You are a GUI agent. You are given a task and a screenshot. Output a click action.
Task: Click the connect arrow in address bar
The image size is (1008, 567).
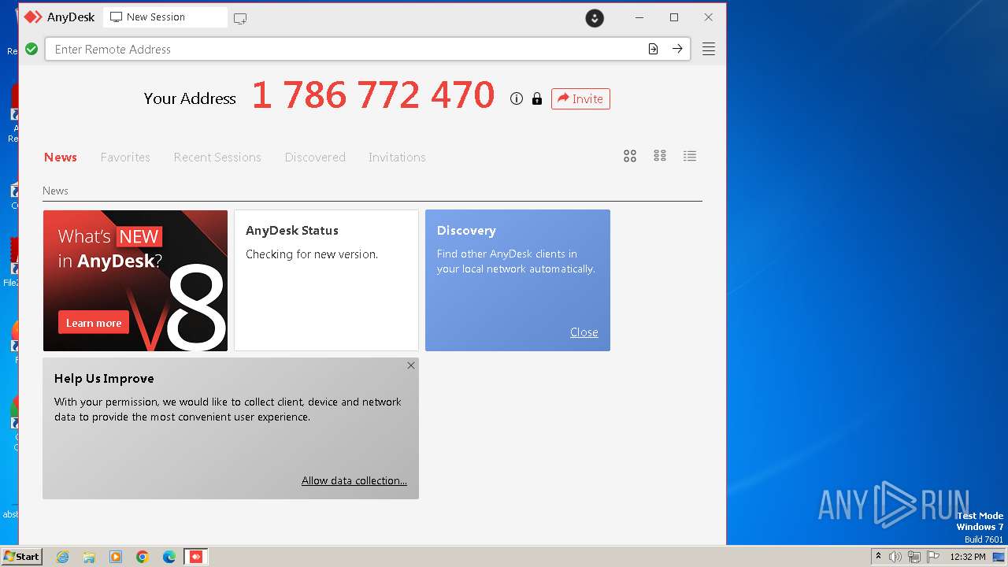point(677,49)
